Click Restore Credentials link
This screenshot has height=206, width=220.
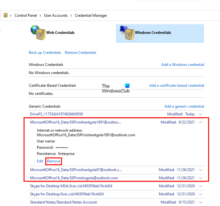click(x=80, y=53)
